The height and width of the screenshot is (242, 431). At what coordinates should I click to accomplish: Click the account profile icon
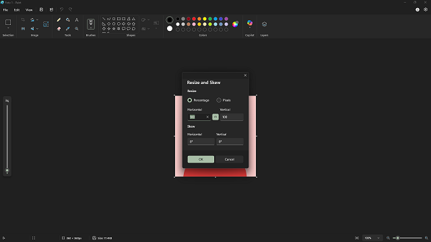(418, 9)
